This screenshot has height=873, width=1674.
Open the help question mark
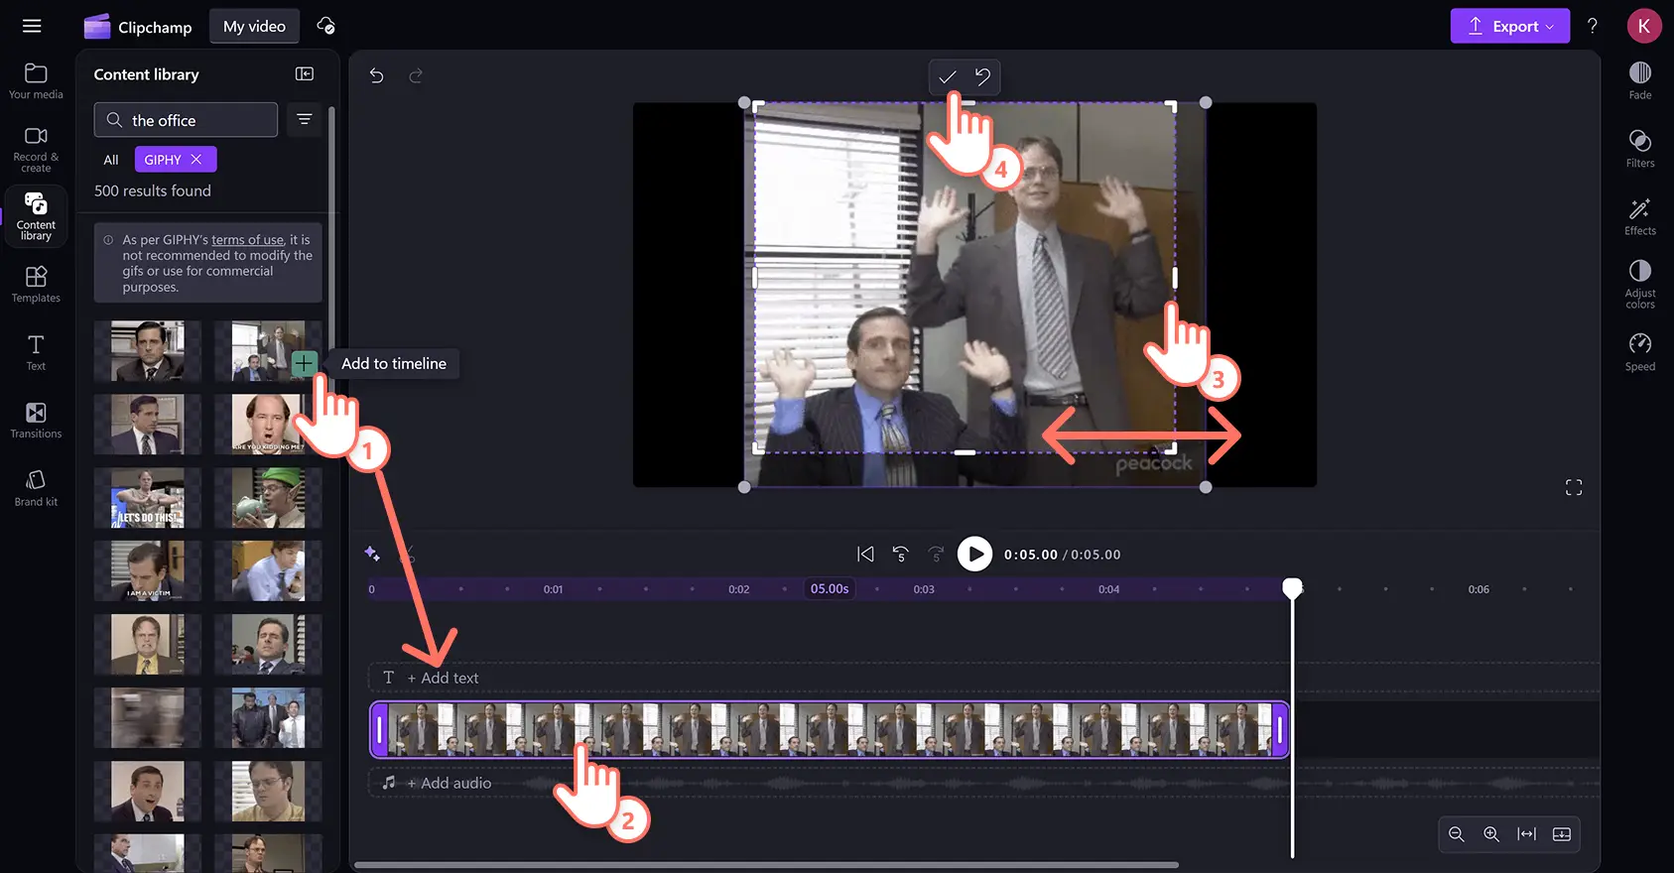pyautogui.click(x=1593, y=27)
